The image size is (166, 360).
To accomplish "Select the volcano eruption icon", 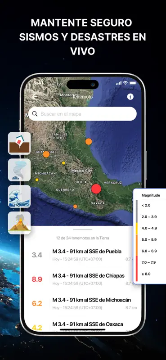I will [x=19, y=223].
